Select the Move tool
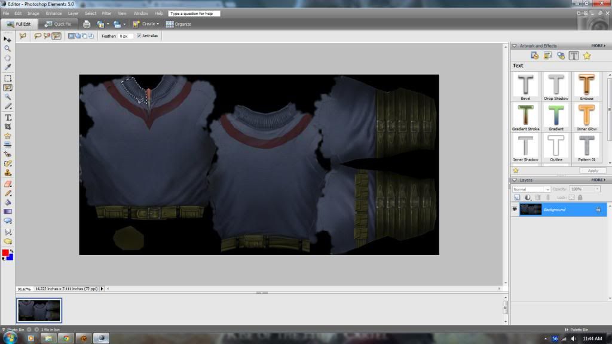This screenshot has height=344, width=612. [x=7, y=39]
